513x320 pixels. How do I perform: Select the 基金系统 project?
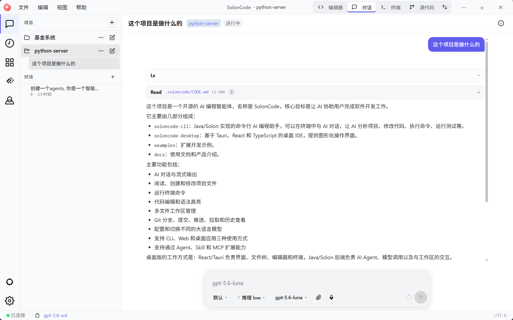tap(70, 38)
